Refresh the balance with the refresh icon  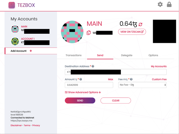(140, 24)
